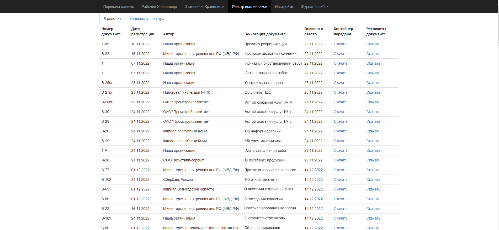499x230 pixels.
Task: Select the В реестре tab
Action: [x=112, y=19]
